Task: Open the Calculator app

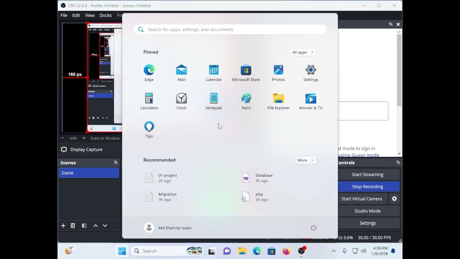Action: coord(149,101)
